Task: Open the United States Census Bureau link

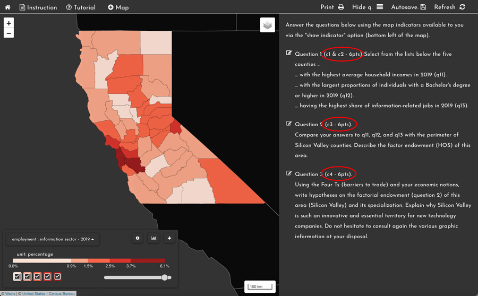Action: [x=48, y=293]
